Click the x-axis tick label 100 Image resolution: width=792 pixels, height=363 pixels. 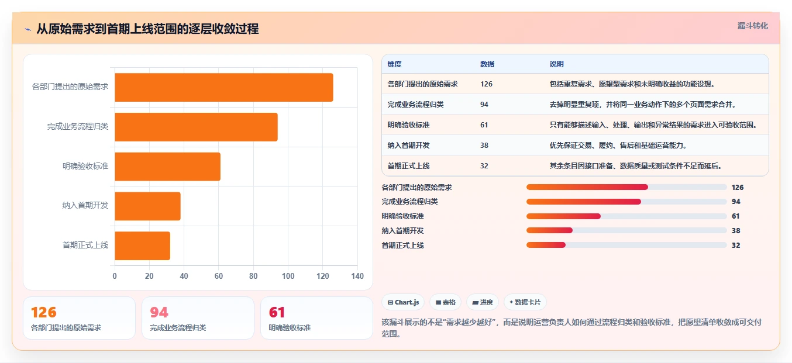tap(288, 276)
